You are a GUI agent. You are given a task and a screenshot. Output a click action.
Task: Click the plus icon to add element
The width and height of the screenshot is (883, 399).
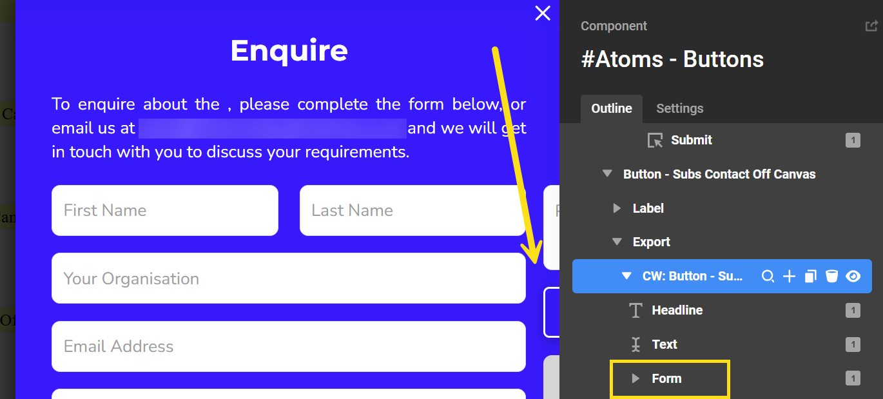click(789, 277)
